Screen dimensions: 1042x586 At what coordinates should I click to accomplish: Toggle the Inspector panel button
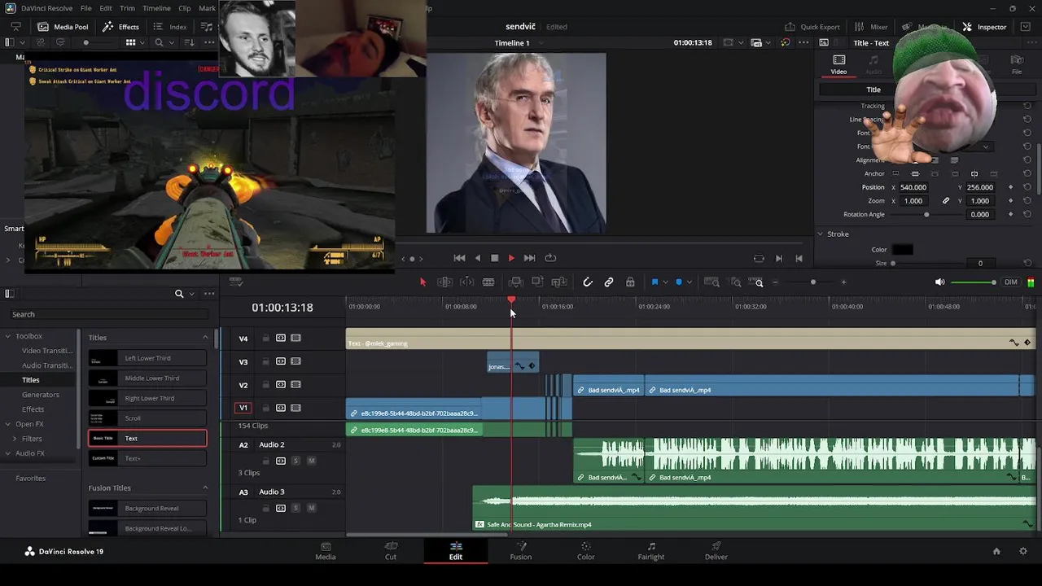(x=984, y=27)
